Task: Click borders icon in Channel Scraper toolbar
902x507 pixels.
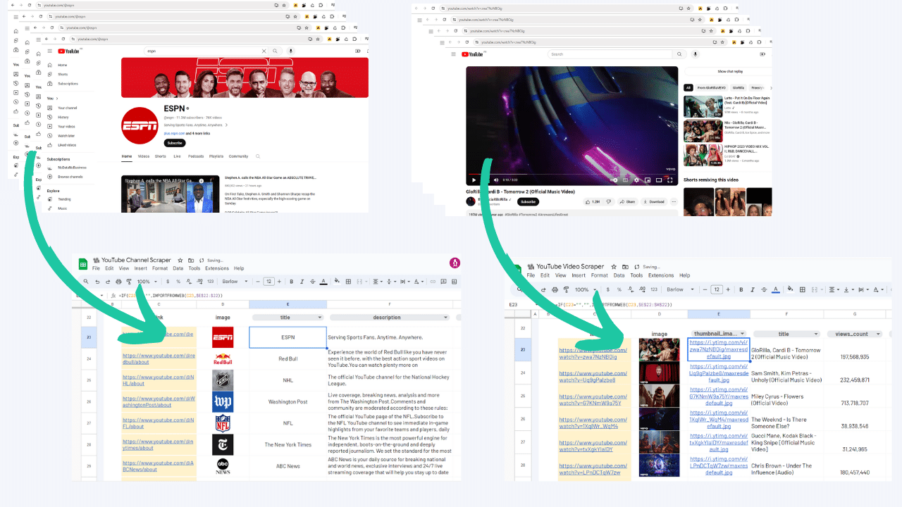Action: tap(348, 282)
